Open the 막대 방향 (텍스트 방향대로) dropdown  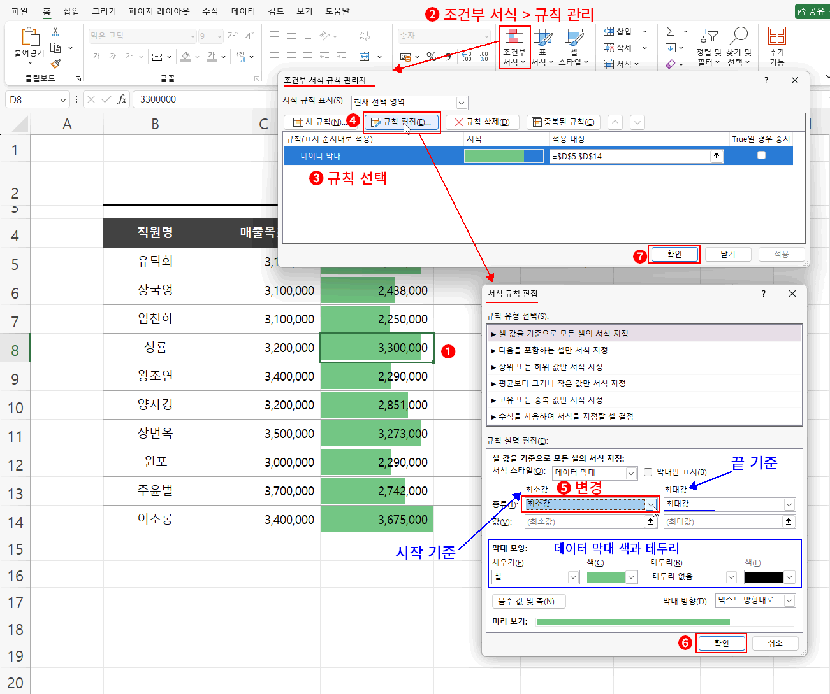790,600
